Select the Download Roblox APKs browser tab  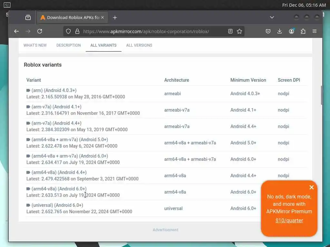tap(73, 17)
